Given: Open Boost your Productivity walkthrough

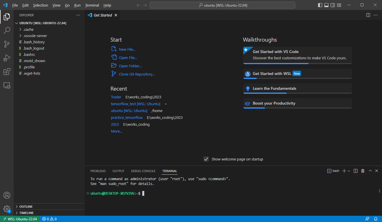Looking at the screenshot, I should [x=297, y=103].
